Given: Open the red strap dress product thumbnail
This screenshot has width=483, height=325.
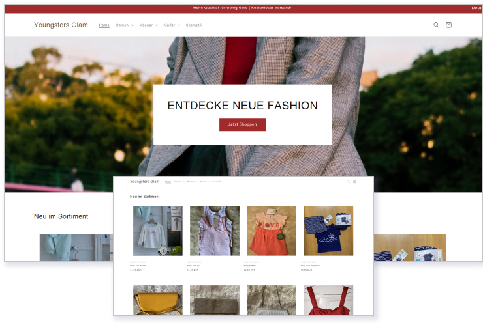Looking at the screenshot, I should click(x=328, y=300).
